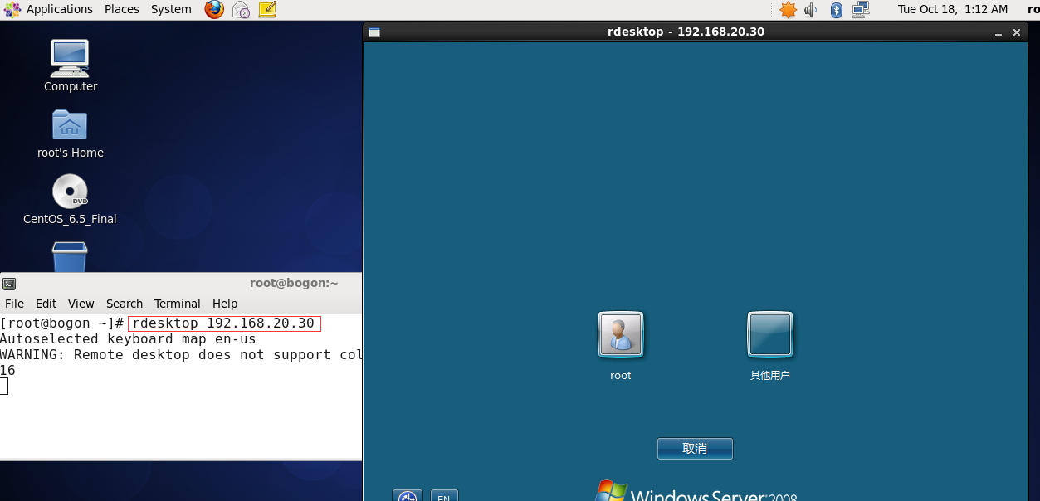Open the Ease of Access button
The width and height of the screenshot is (1040, 501).
408,496
